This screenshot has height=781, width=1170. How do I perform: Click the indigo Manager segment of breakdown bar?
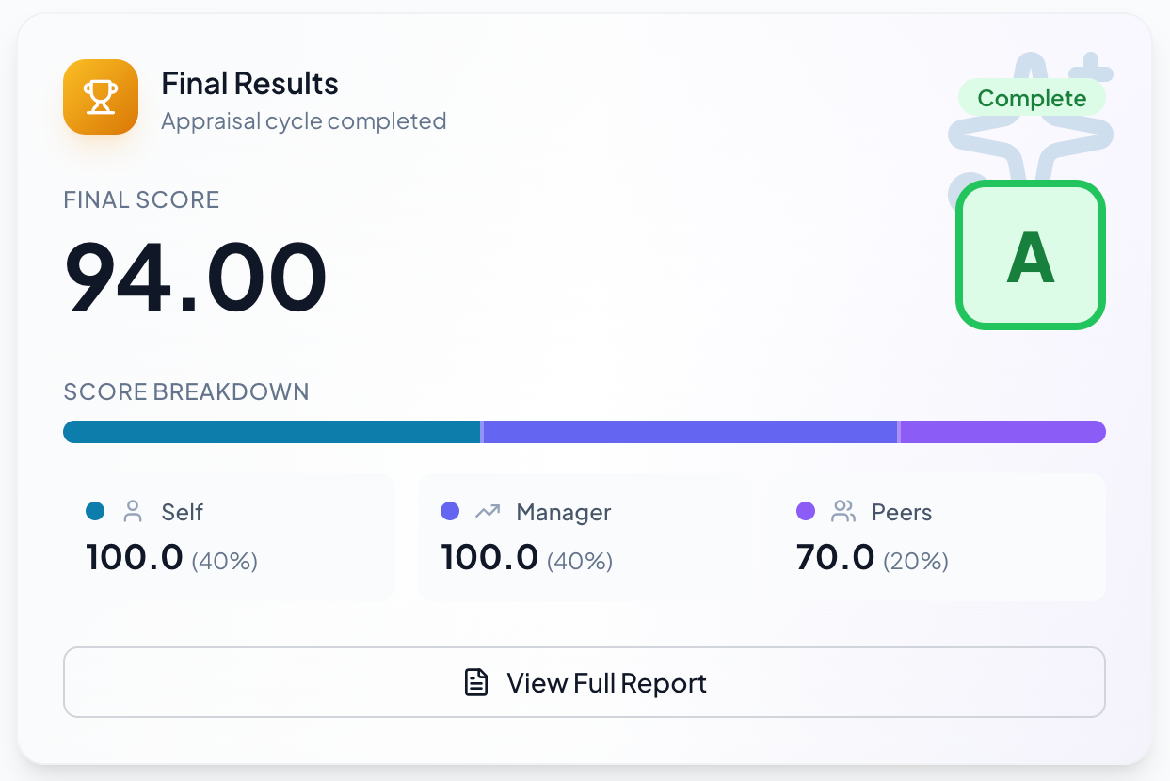[x=690, y=432]
